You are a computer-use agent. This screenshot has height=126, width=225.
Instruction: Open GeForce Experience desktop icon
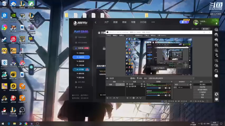(x=13, y=17)
